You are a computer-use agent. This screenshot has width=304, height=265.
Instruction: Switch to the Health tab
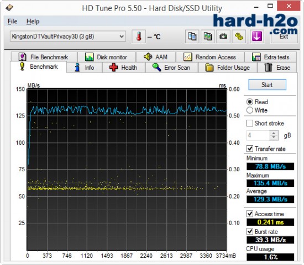click(124, 68)
